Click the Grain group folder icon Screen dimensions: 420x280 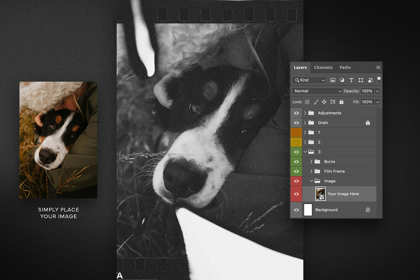pos(311,123)
